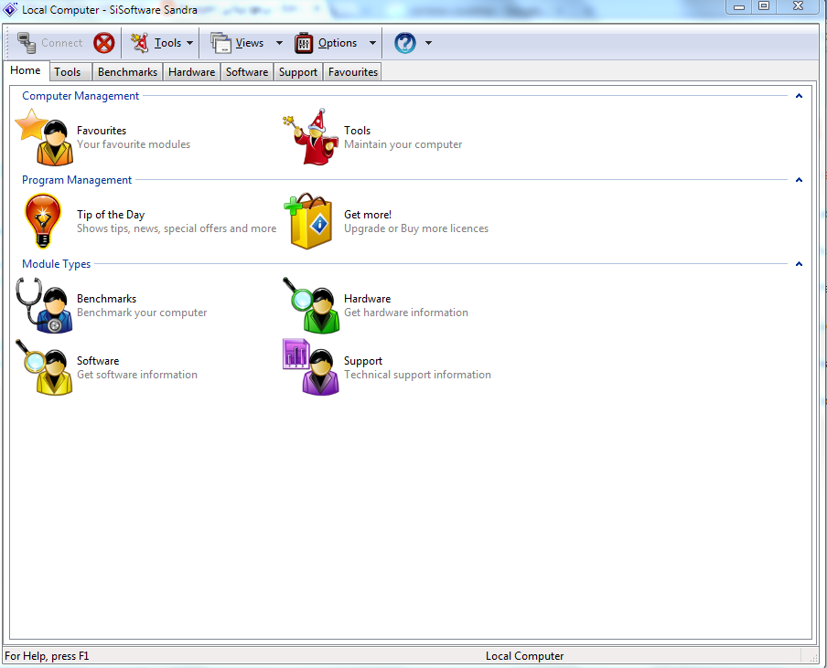827x668 pixels.
Task: Click the Connect toolbar label
Action: (x=61, y=43)
